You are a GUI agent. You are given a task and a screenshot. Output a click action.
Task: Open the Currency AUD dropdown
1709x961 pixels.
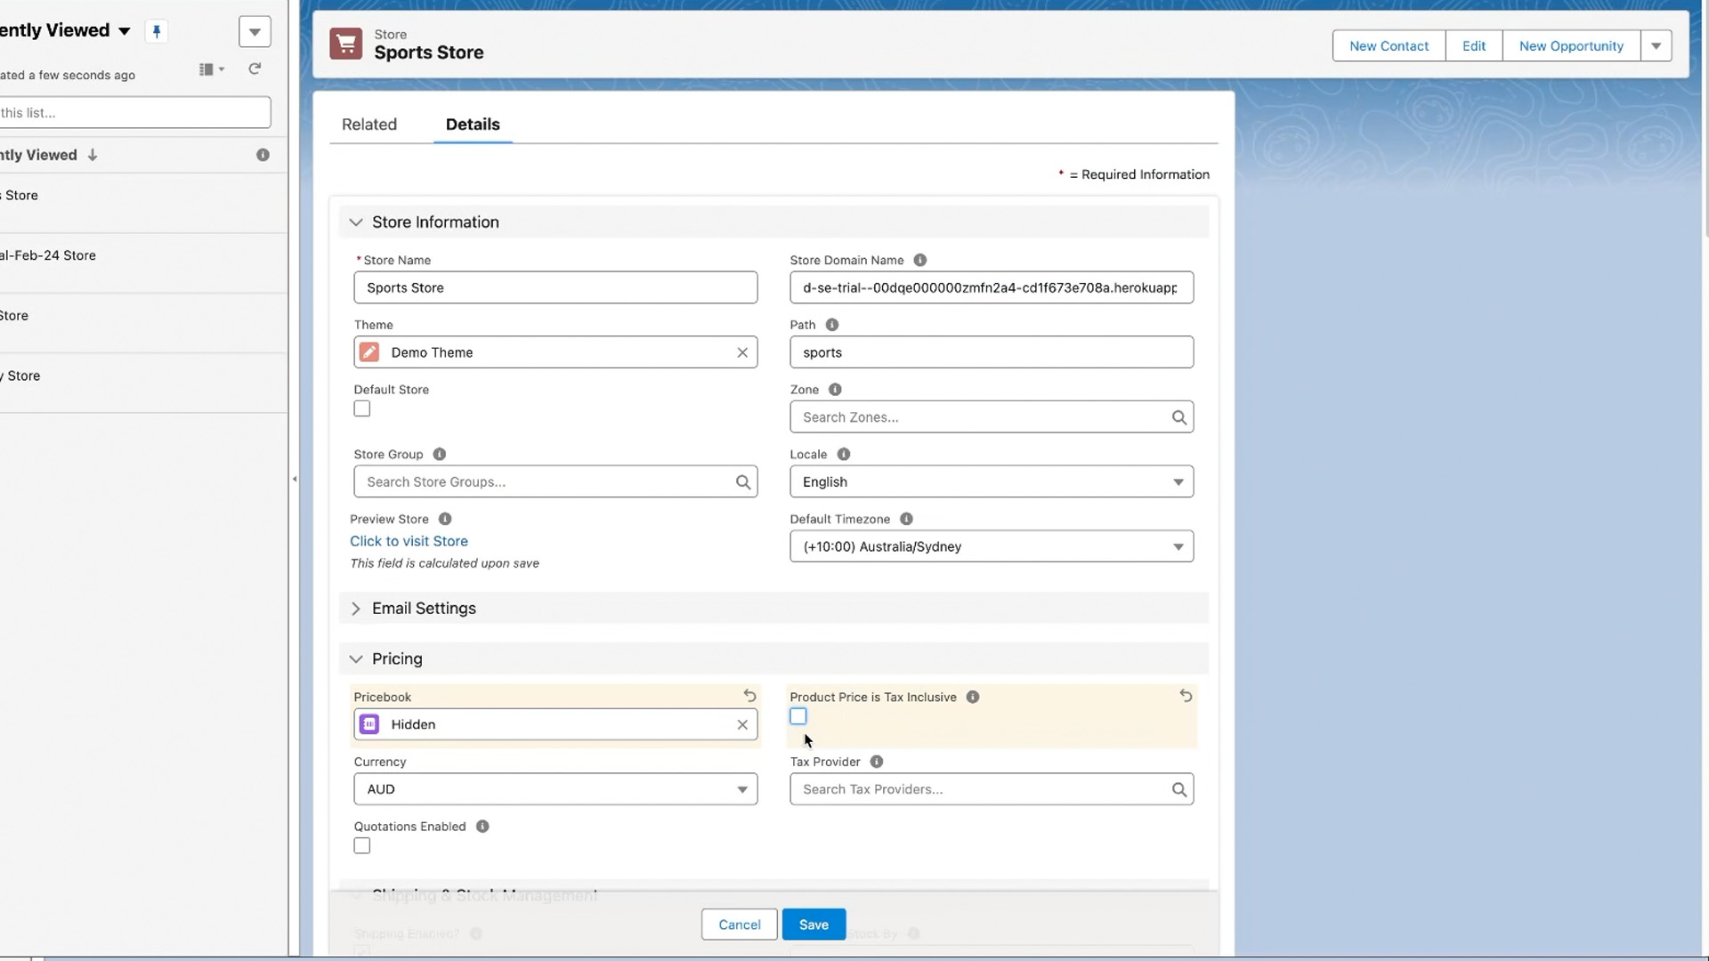tap(555, 789)
